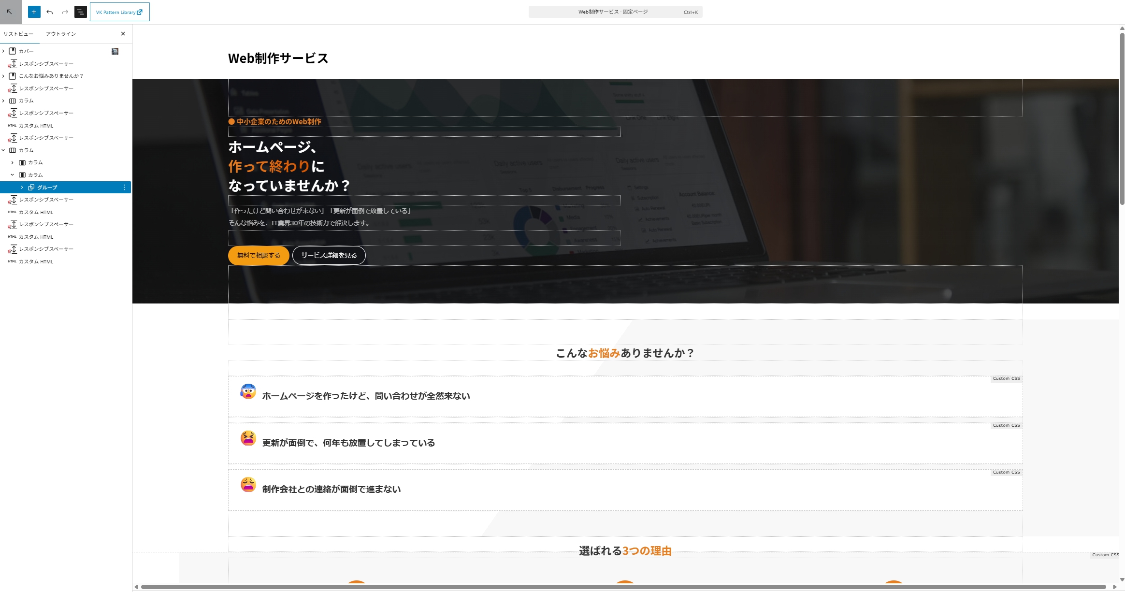Undo the last change
1125x592 pixels.
coord(49,11)
